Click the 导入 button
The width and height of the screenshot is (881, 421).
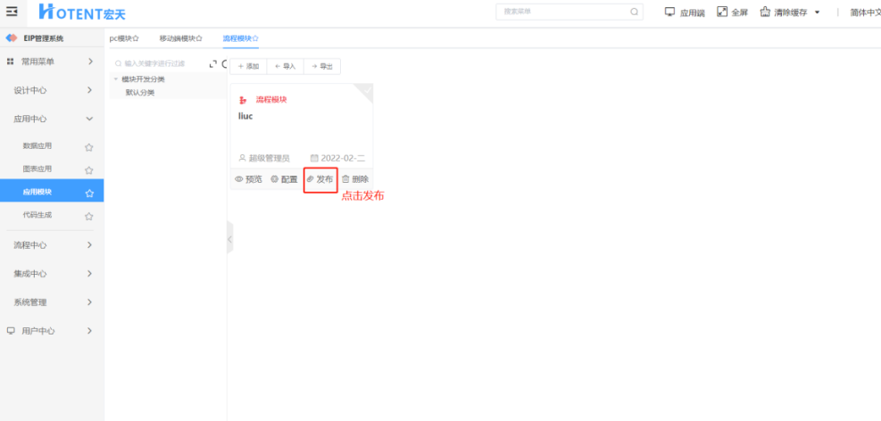(x=286, y=66)
